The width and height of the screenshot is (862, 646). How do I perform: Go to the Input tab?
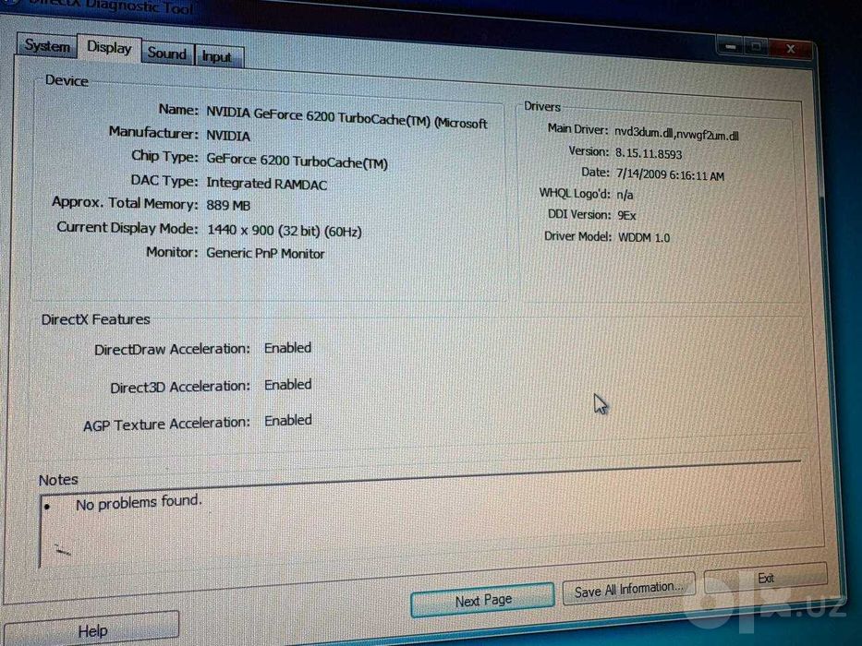(217, 56)
